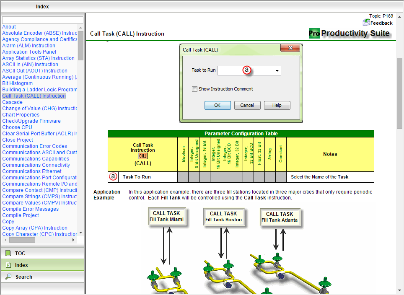Click the Search magnifier icon

pyautogui.click(x=8, y=277)
